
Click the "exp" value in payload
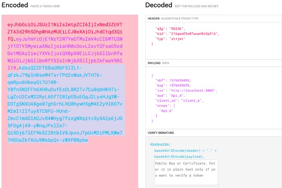point(179,86)
